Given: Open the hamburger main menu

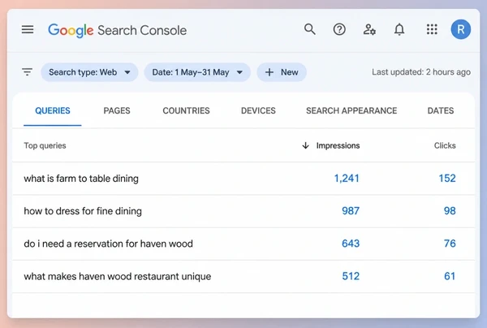Looking at the screenshot, I should 28,29.
